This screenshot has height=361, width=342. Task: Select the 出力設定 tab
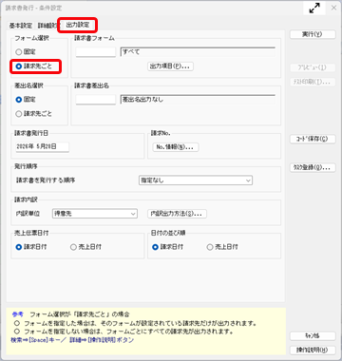[78, 26]
